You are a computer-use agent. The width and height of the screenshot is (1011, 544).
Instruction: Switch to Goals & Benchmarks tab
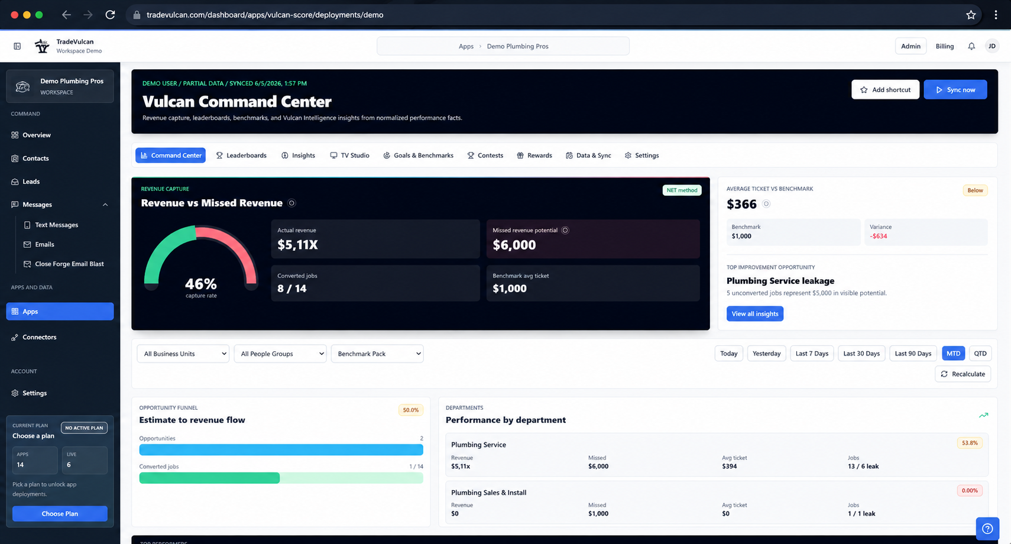(418, 156)
